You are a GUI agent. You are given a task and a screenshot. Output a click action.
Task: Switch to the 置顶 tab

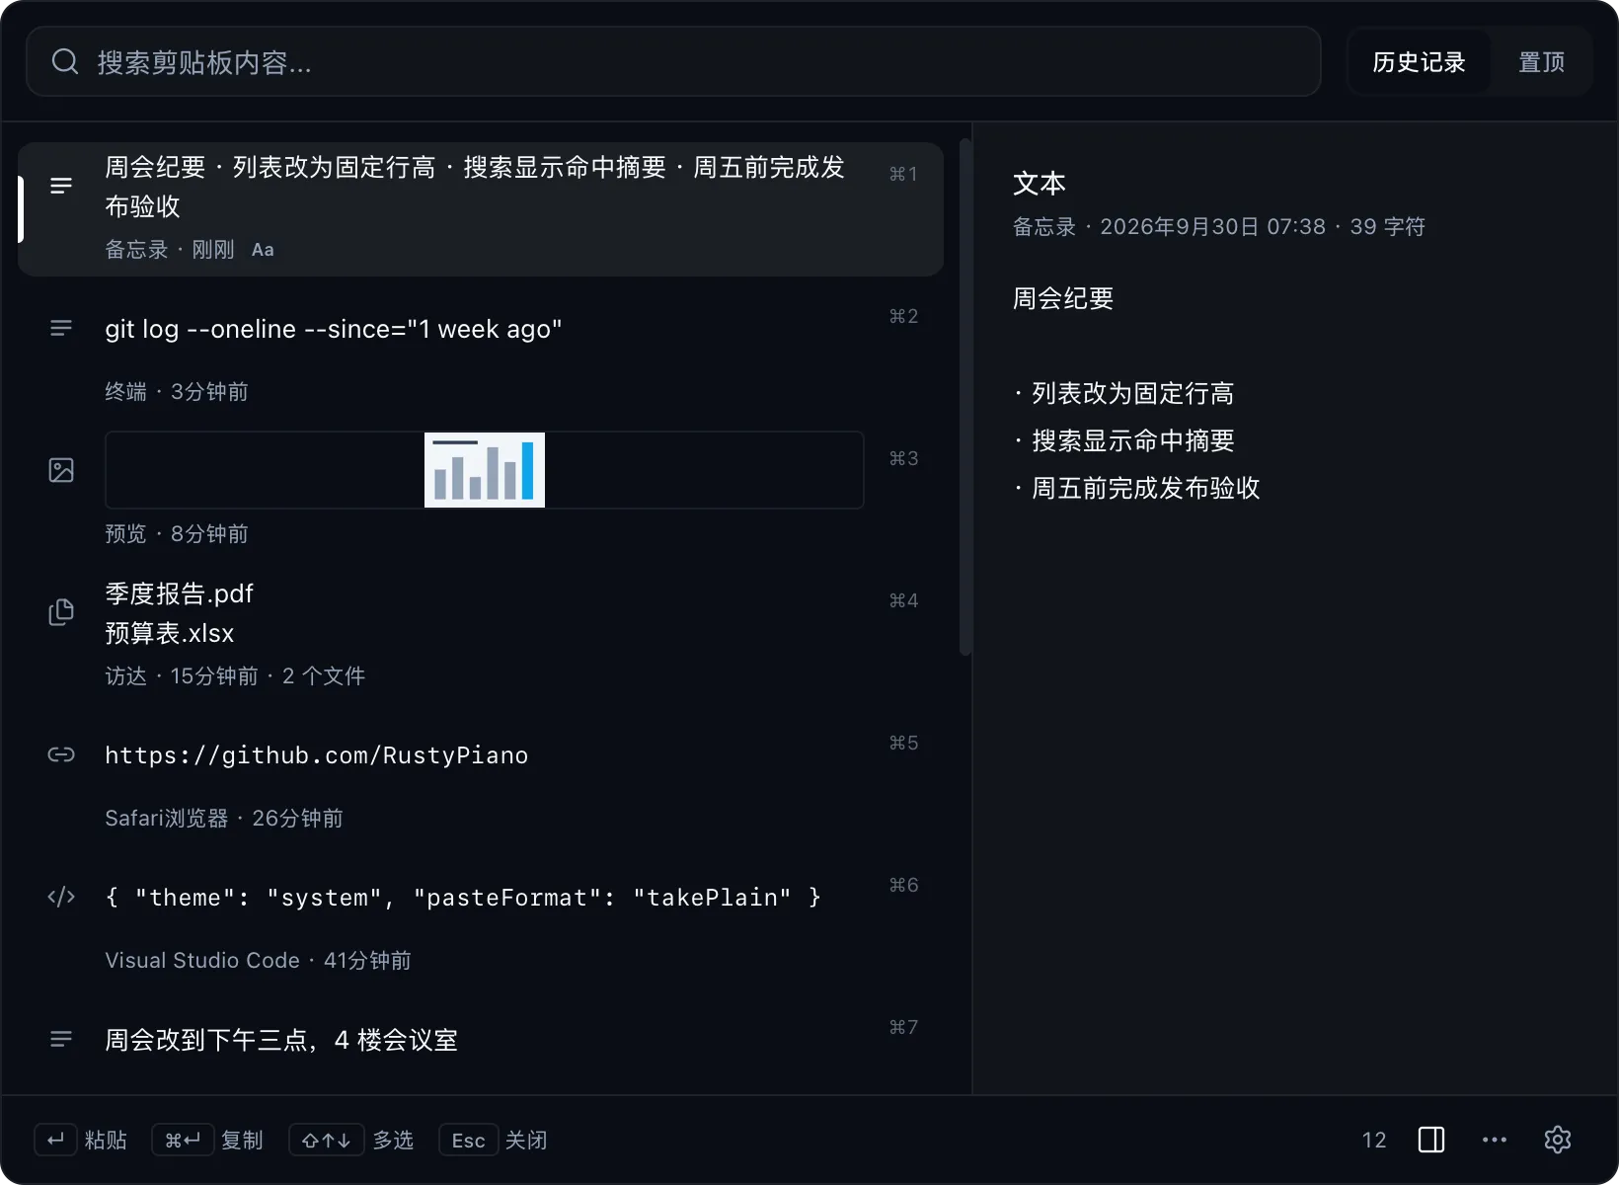point(1541,62)
